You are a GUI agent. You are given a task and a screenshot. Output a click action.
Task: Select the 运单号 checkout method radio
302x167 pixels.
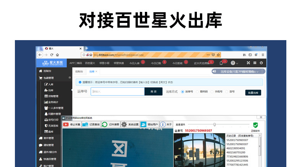coord(183,92)
